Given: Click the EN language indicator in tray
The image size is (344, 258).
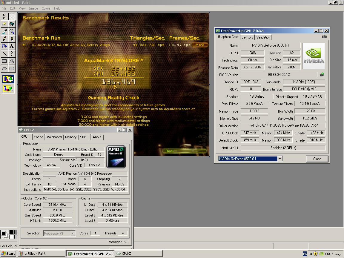Looking at the screenshot, I should pyautogui.click(x=305, y=254).
